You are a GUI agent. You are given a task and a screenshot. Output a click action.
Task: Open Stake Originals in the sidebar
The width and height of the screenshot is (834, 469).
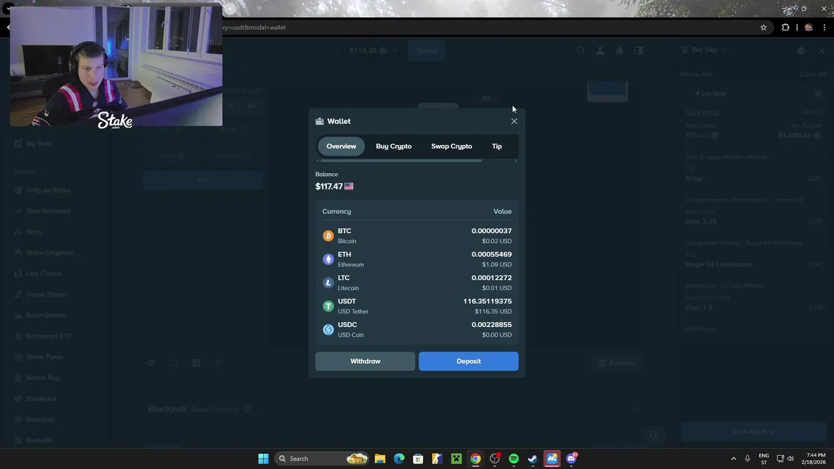(50, 253)
